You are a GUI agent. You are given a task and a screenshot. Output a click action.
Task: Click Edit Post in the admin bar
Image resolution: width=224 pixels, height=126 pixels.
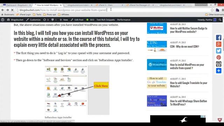(x=77, y=20)
